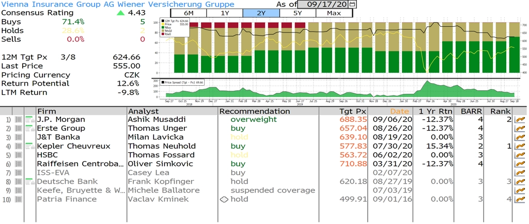The width and height of the screenshot is (529, 224).
Task: Open the locked research report icon for J.P. Morgan
Action: tap(30, 119)
